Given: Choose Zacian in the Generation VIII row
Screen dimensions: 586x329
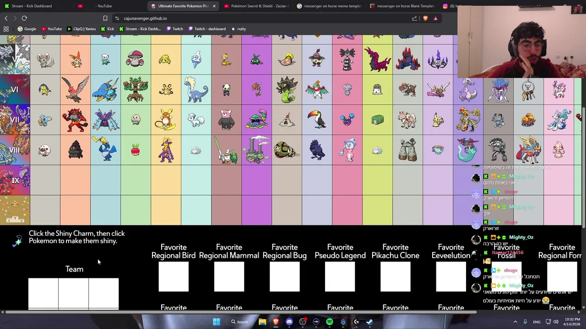Looking at the screenshot, I should click(528, 150).
